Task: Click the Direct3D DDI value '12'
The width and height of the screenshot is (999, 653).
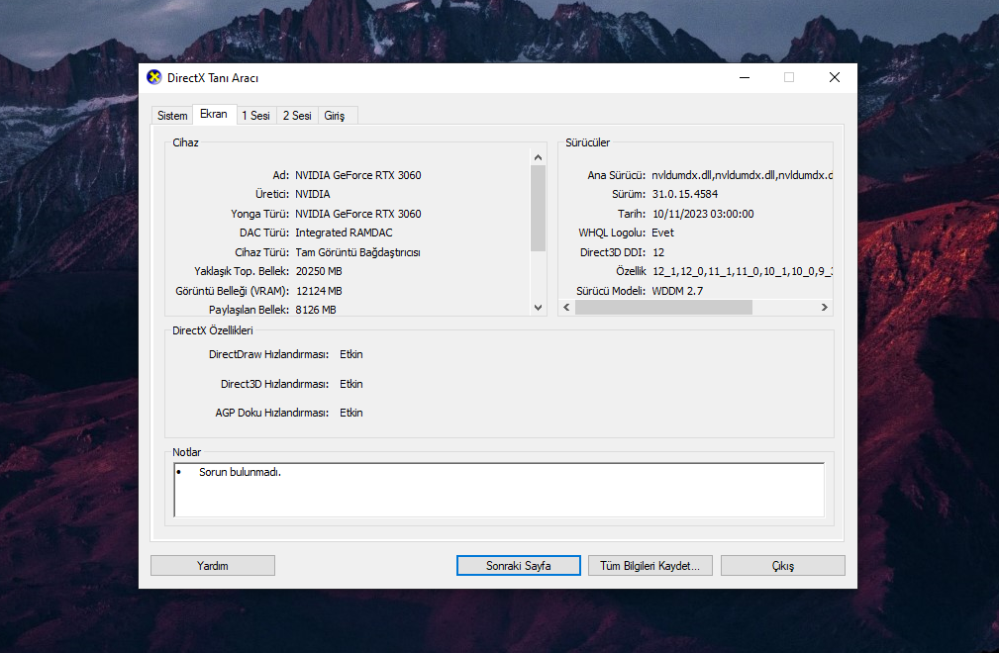Action: tap(658, 252)
